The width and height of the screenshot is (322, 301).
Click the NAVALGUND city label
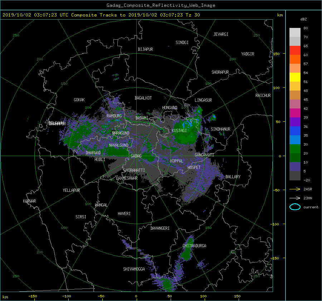click(118, 145)
